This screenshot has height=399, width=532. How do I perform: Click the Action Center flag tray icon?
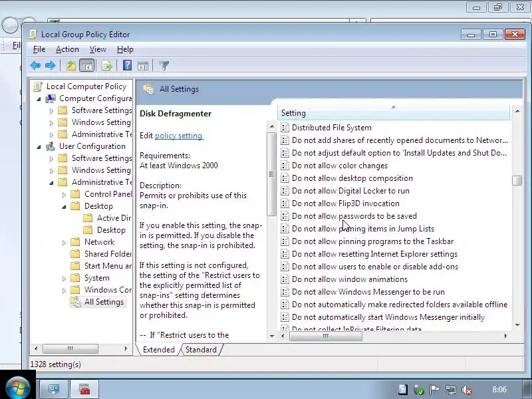pyautogui.click(x=434, y=390)
